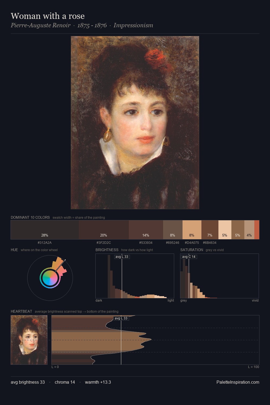Click the color wheel in the Hue chart
Viewport: 270px width, 405px height.
50,278
